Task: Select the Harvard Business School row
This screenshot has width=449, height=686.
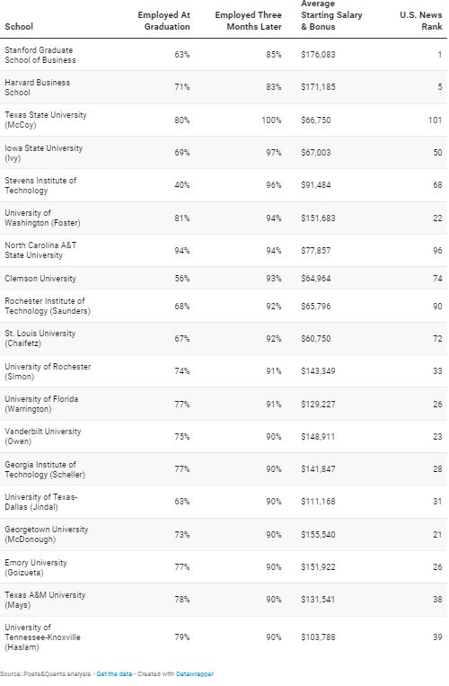Action: (224, 87)
